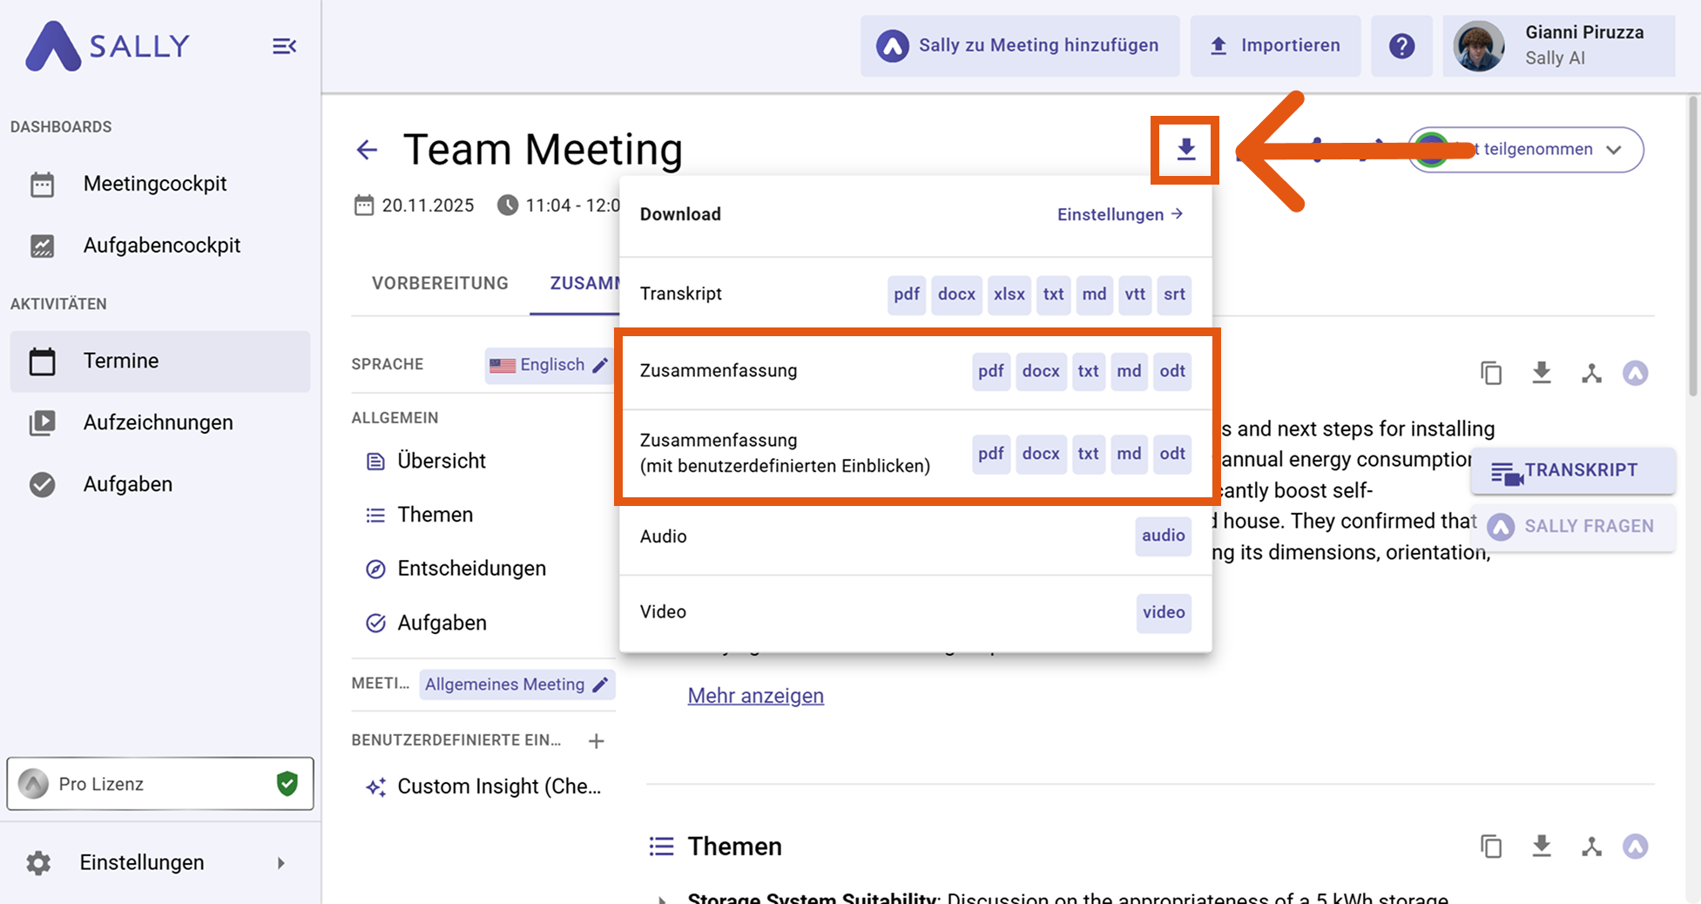Switch to the VORBEREITUNG tab

(440, 283)
